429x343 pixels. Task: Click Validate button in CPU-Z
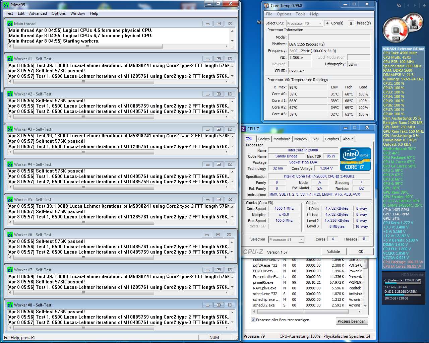click(333, 252)
